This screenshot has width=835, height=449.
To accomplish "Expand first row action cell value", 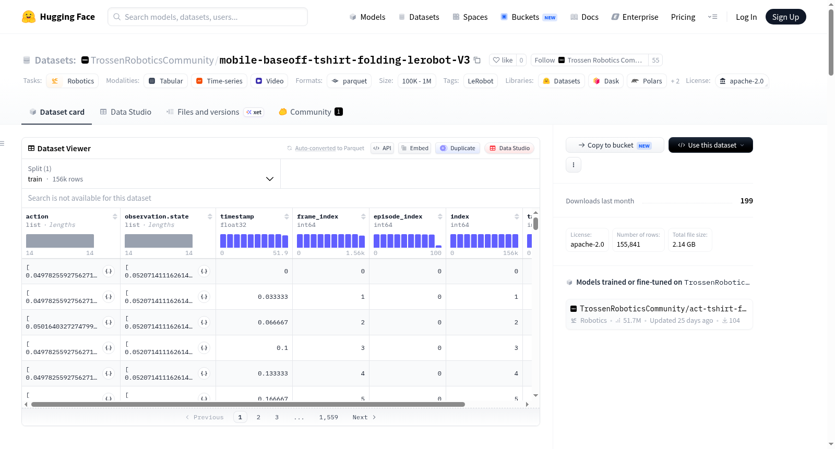I will pos(109,271).
